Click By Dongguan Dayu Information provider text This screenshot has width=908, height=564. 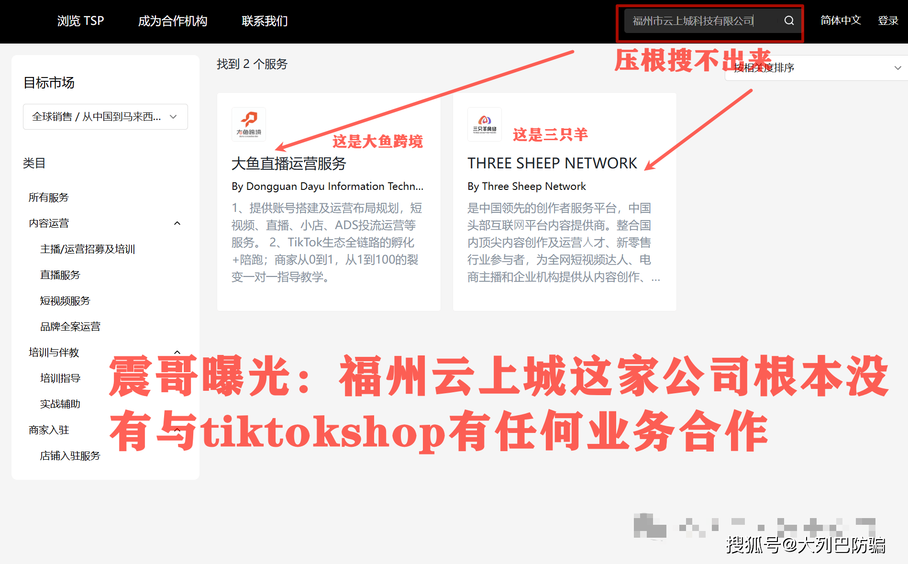click(328, 186)
